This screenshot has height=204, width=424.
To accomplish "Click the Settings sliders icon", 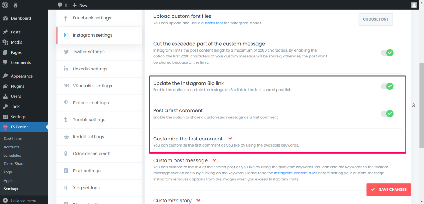I will point(5,117).
